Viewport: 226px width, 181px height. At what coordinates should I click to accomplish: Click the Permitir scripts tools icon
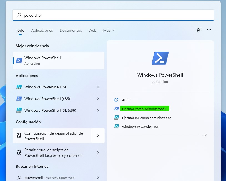pyautogui.click(x=19, y=152)
